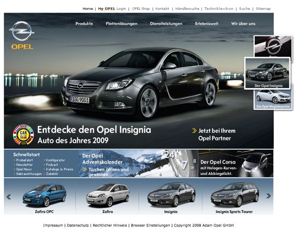This screenshot has height=234, width=296.
Task: Open the Produkte menu
Action: [84, 23]
